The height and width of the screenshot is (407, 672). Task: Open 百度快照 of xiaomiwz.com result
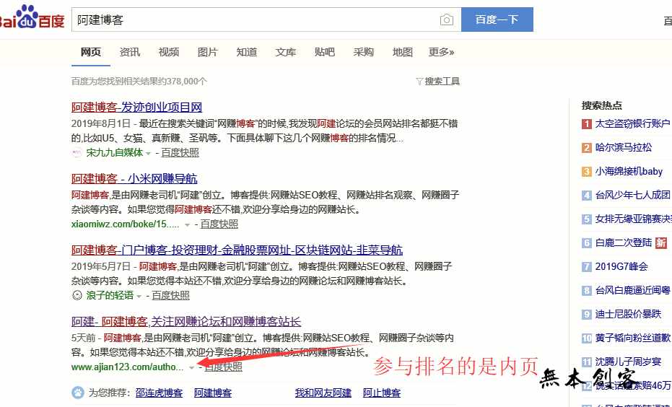tap(219, 224)
